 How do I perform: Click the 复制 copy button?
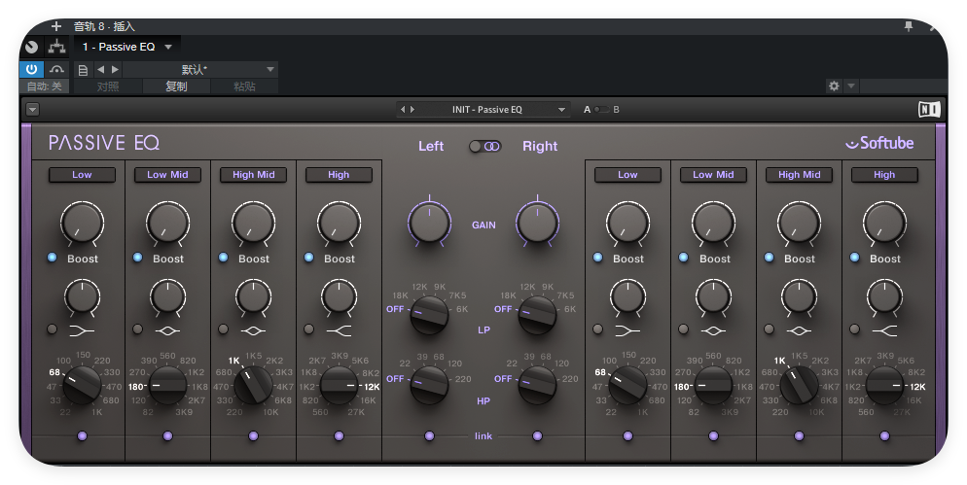coord(176,87)
